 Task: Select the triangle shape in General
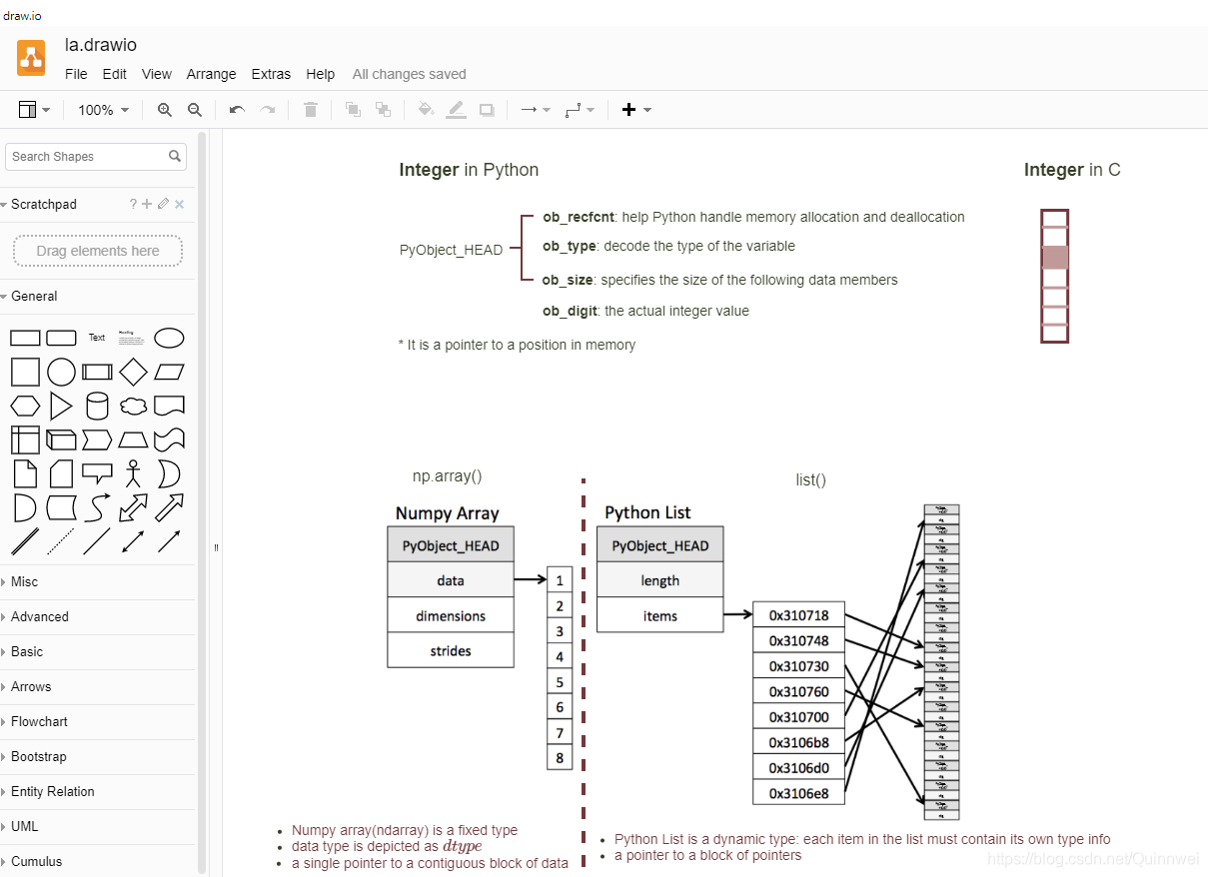point(61,407)
